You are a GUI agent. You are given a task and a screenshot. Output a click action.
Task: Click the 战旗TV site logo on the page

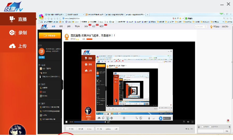44,27
